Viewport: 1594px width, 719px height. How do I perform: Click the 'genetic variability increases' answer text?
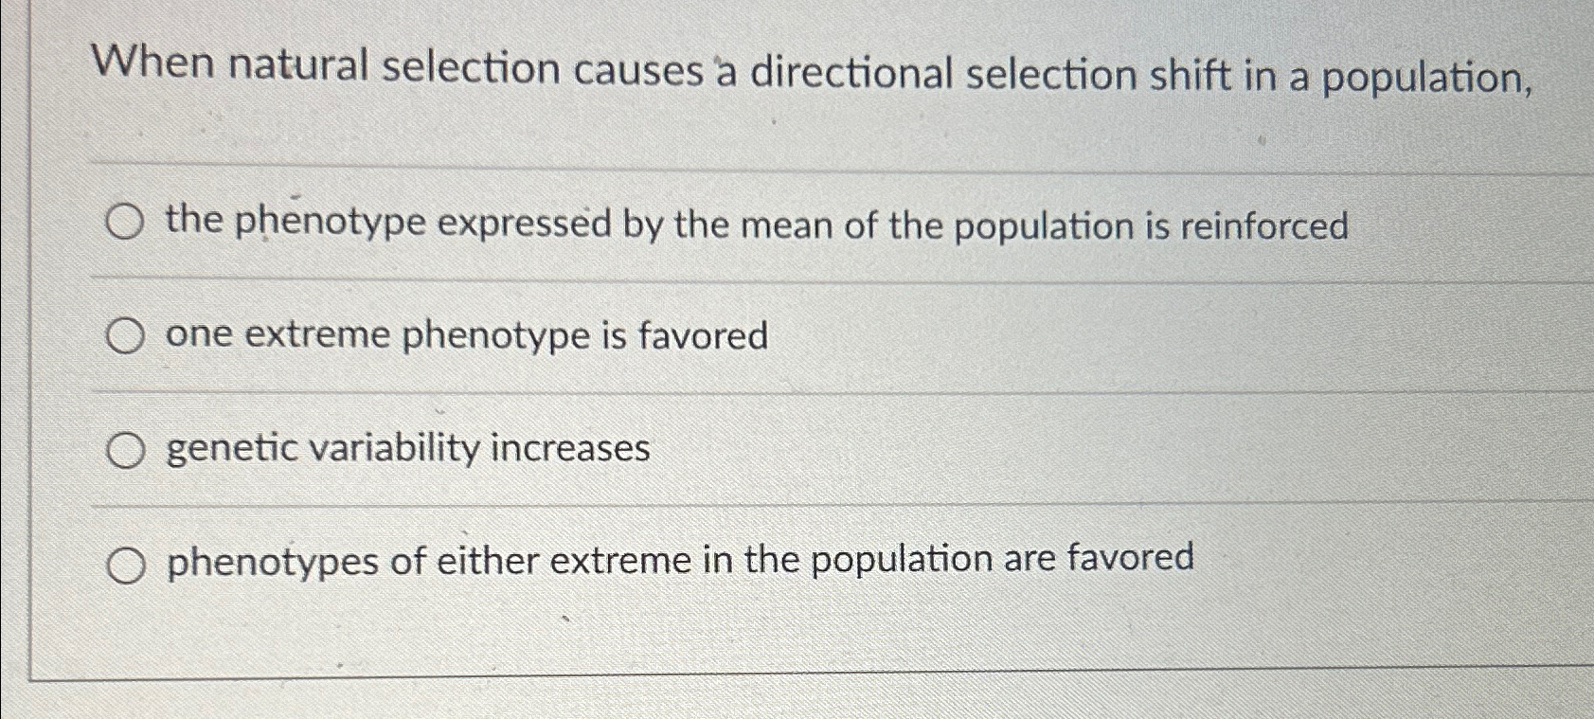[406, 448]
